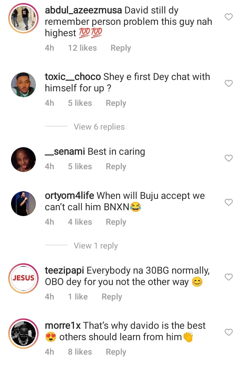
Task: Open the morre1x username link
Action: coord(63,326)
